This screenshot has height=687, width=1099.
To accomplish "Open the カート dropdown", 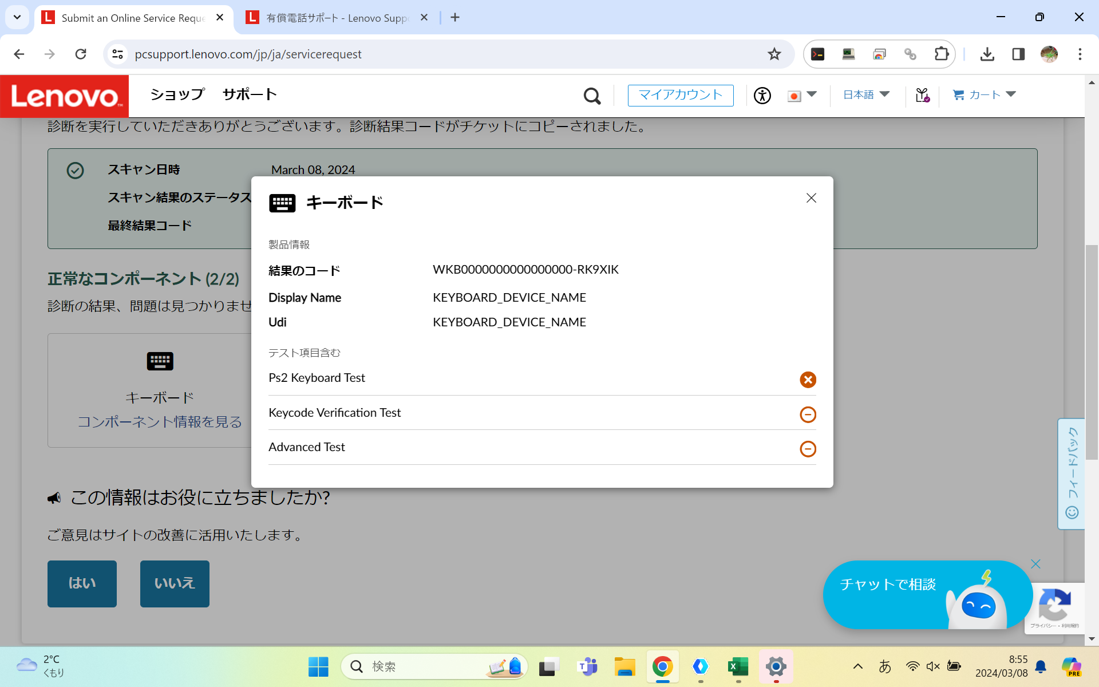I will (984, 94).
